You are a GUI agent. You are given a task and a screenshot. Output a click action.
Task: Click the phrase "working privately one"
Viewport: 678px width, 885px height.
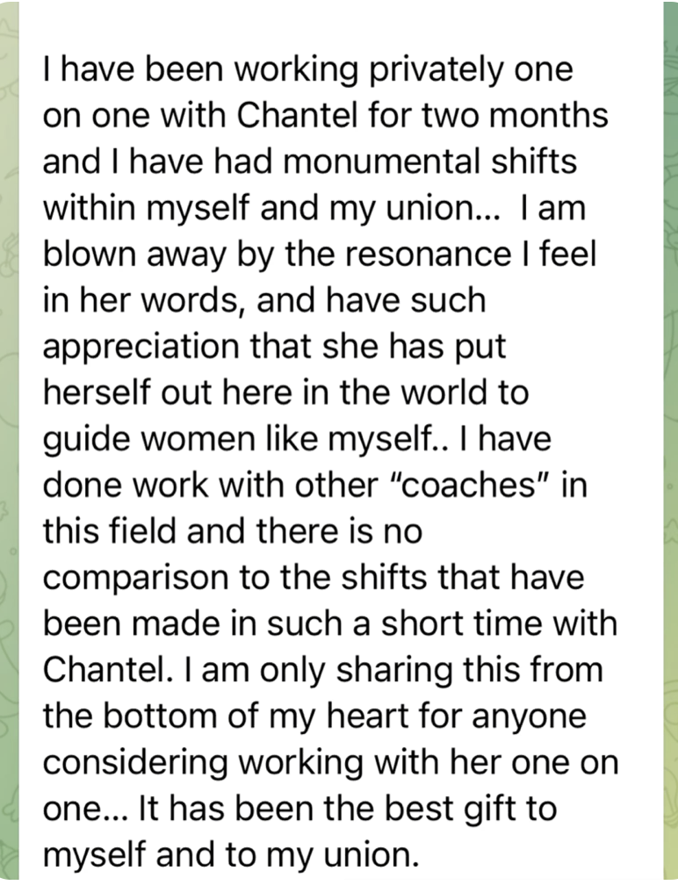click(x=401, y=70)
